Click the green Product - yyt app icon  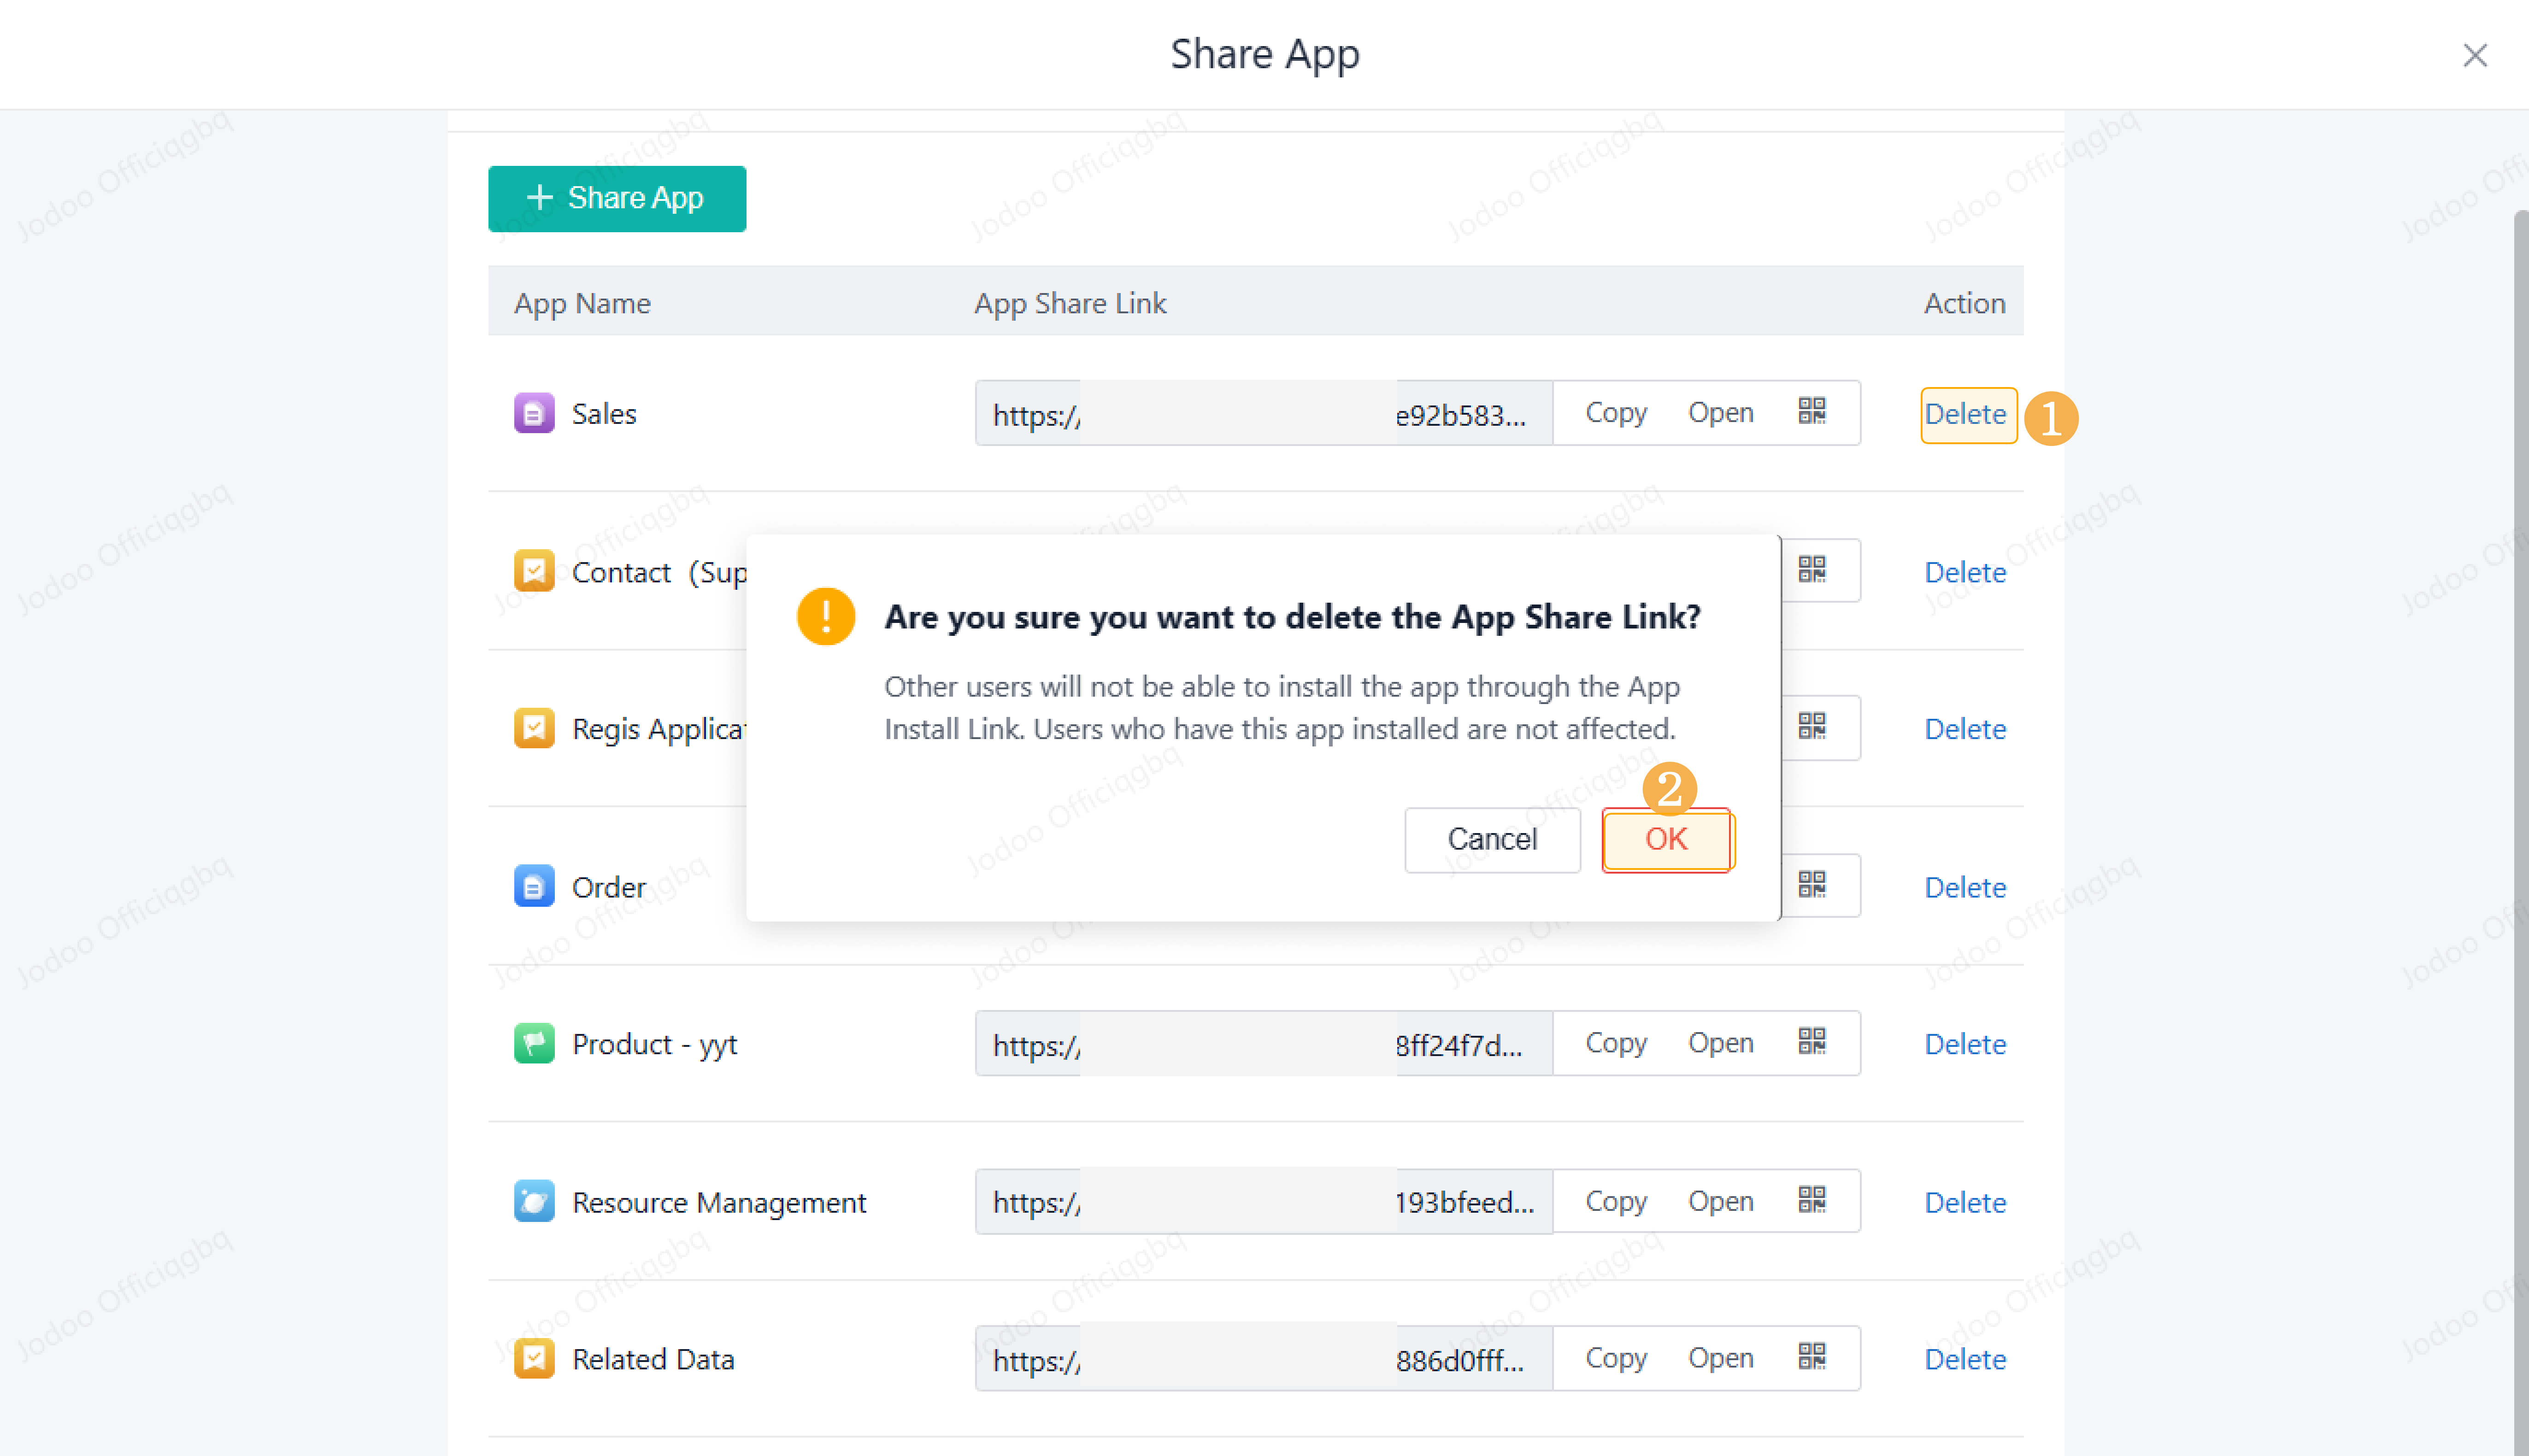534,1043
